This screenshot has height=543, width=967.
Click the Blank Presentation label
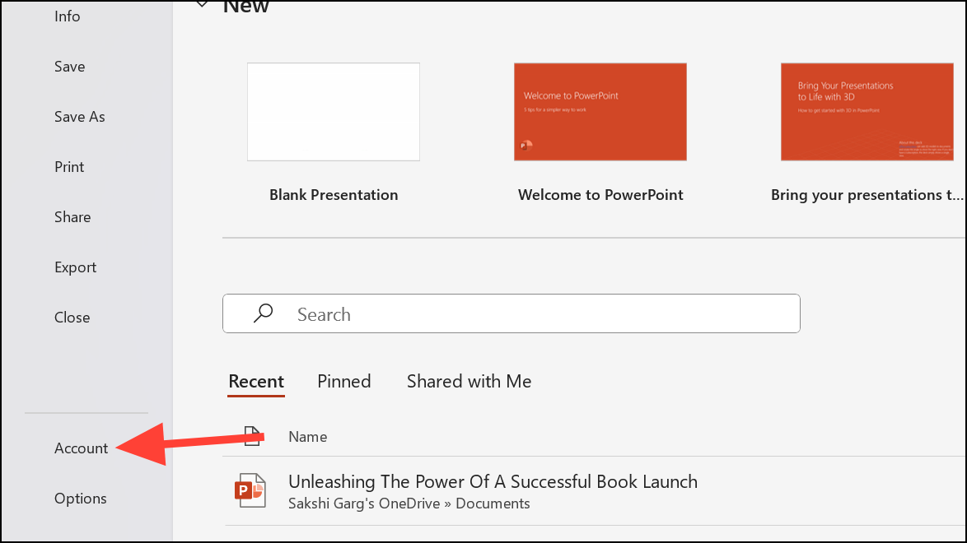tap(334, 195)
